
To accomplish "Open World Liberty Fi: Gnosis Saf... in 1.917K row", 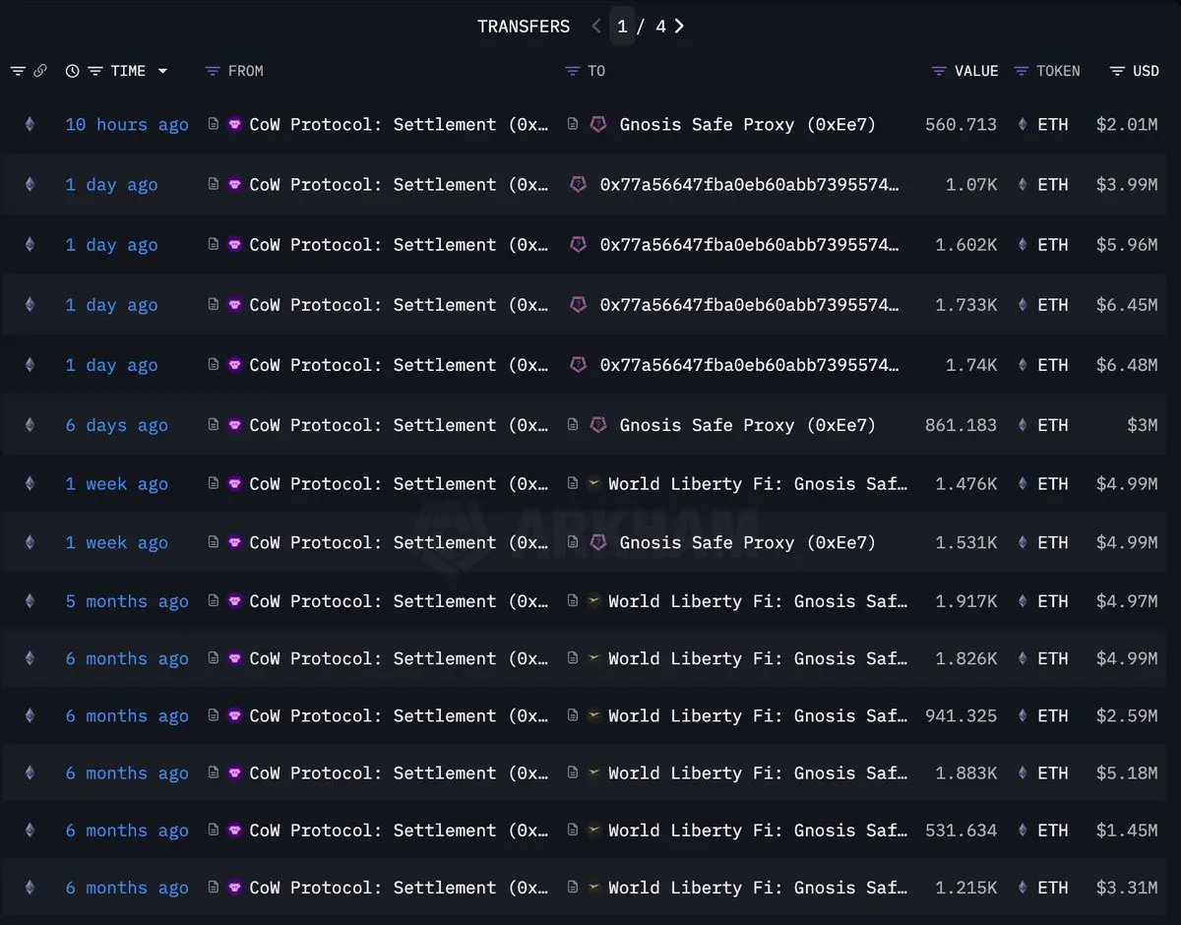I will click(x=758, y=601).
